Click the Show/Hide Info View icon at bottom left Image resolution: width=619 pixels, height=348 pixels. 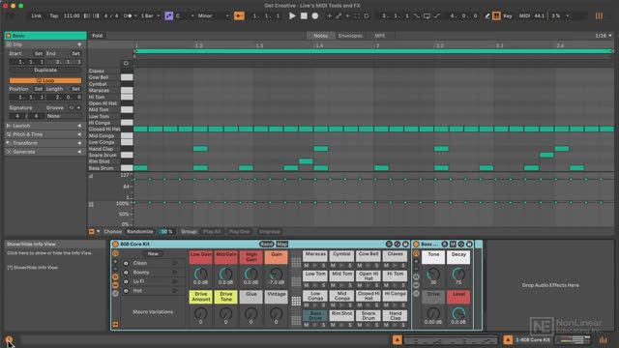[9, 339]
